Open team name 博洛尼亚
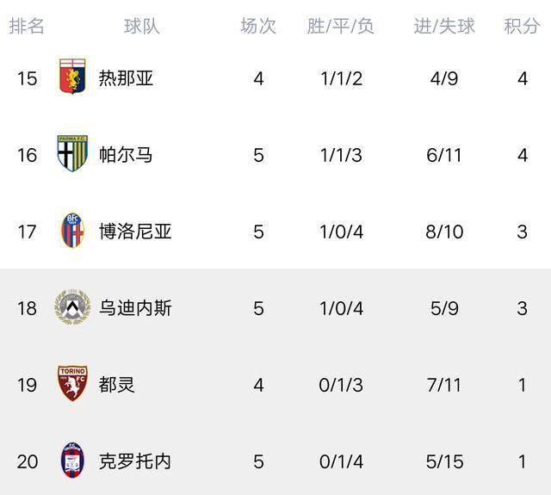The image size is (551, 495). (x=136, y=232)
